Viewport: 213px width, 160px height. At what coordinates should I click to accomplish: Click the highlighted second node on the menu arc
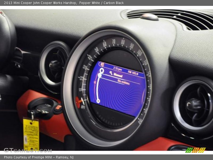pos(100,75)
